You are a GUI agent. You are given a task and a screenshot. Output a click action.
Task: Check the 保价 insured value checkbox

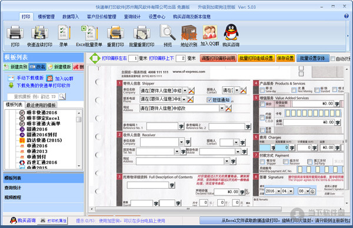click(x=262, y=104)
